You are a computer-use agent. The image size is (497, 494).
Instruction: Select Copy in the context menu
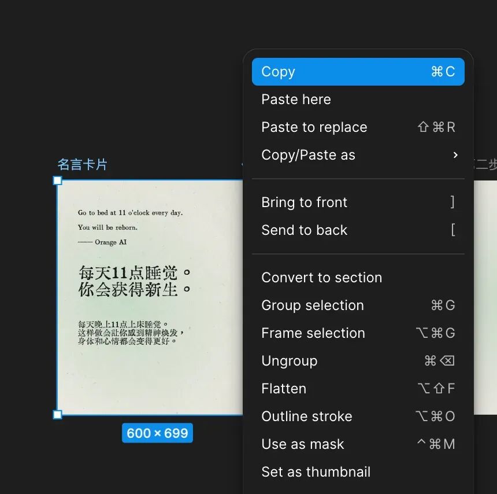click(358, 72)
